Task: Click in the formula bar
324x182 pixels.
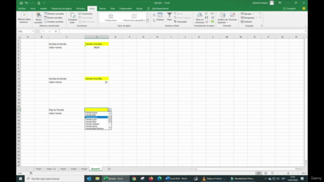Action: (182, 31)
